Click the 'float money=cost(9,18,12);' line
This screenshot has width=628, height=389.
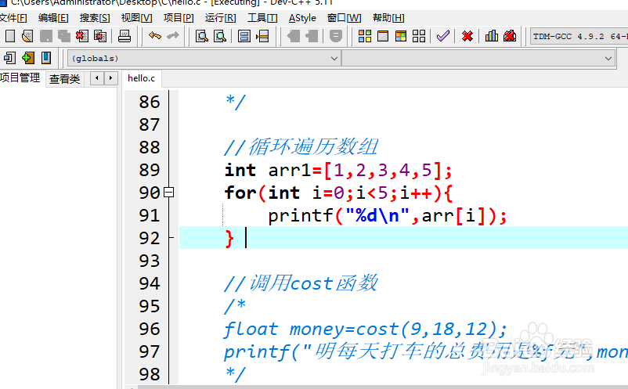pos(365,330)
